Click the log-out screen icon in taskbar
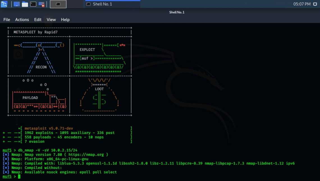 click(41, 4)
